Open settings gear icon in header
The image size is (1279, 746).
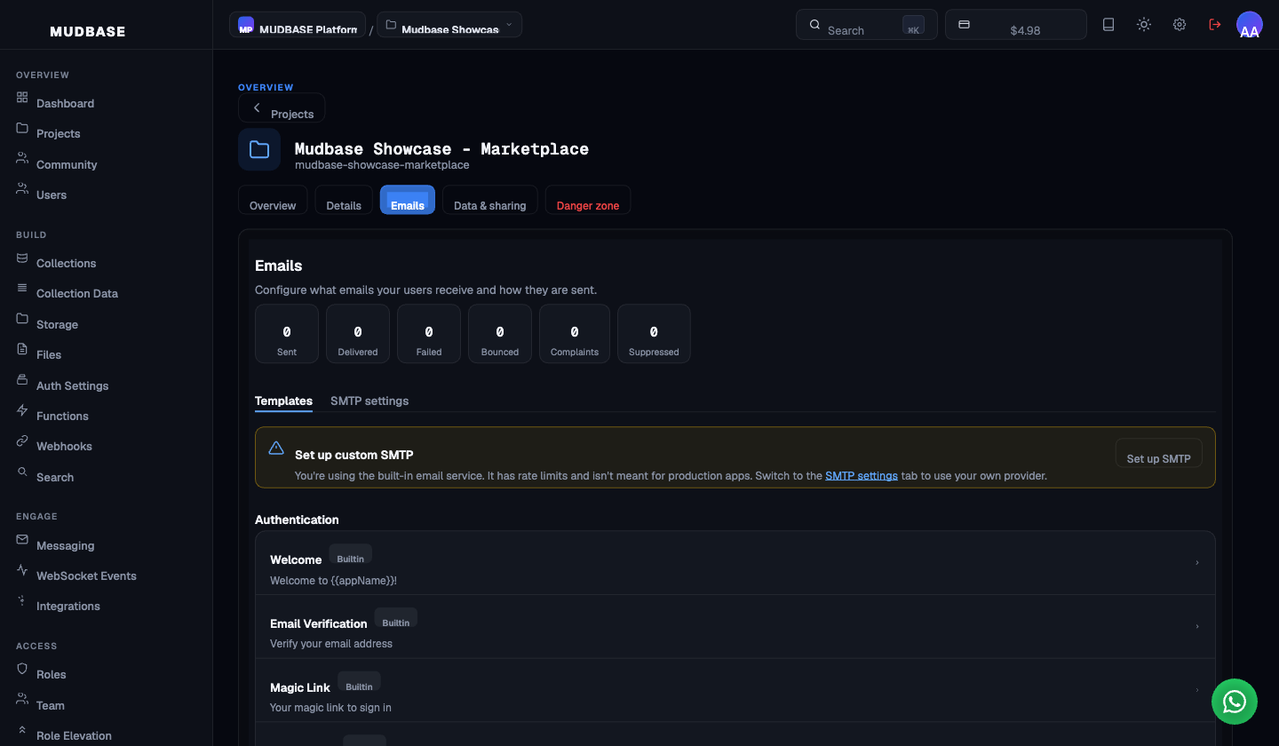pos(1180,25)
